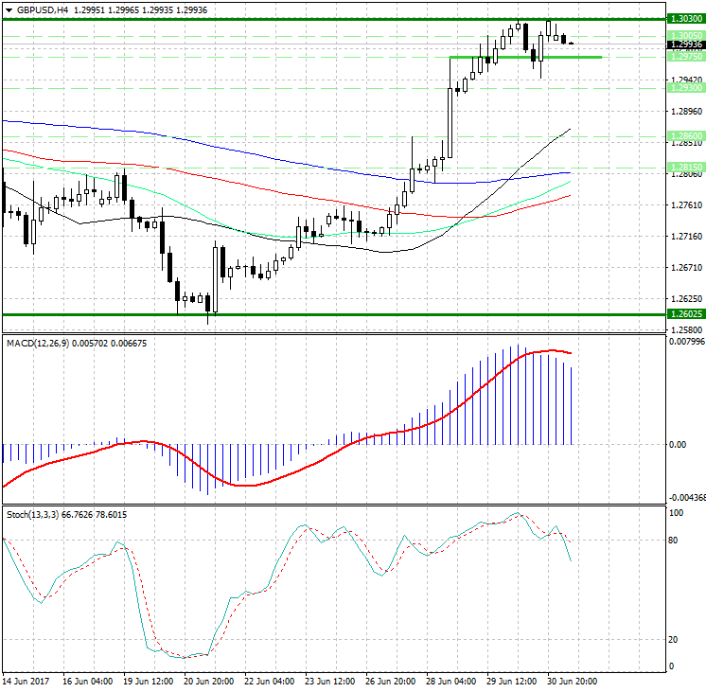Select the thick green line at 1.26025
The image size is (706, 692).
click(331, 314)
